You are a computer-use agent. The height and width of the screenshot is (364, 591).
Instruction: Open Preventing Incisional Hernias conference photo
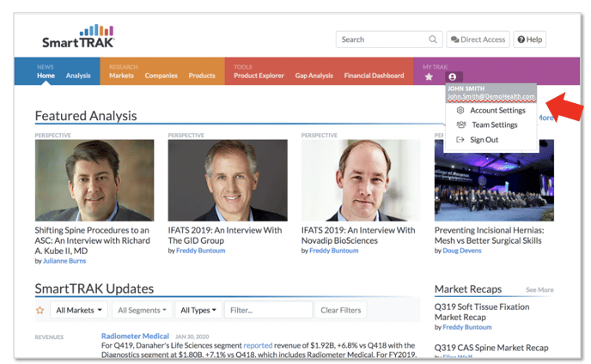click(494, 180)
